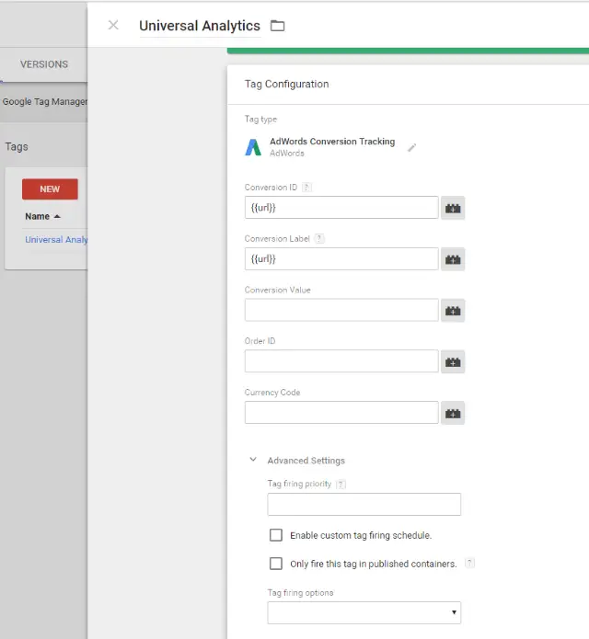
Task: Open the variable picker beside Currency Code
Action: coord(452,414)
